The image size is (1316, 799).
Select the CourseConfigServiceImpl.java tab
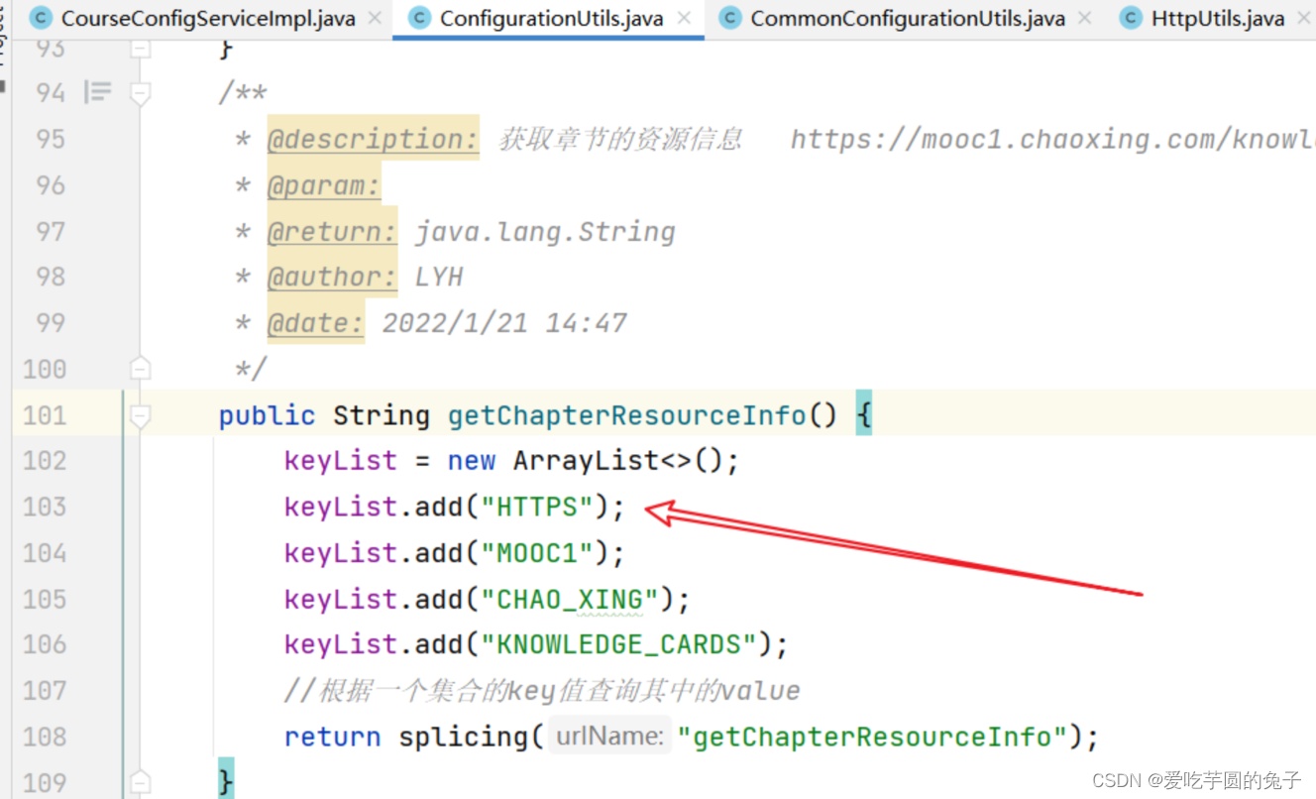207,18
